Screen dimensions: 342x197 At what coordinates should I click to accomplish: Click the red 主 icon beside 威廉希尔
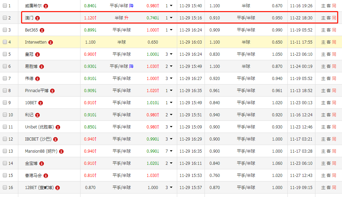46,6
